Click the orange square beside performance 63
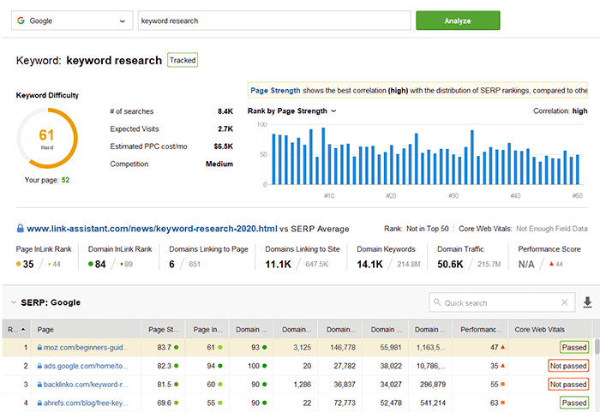Image resolution: width=600 pixels, height=412 pixels. coord(503,403)
